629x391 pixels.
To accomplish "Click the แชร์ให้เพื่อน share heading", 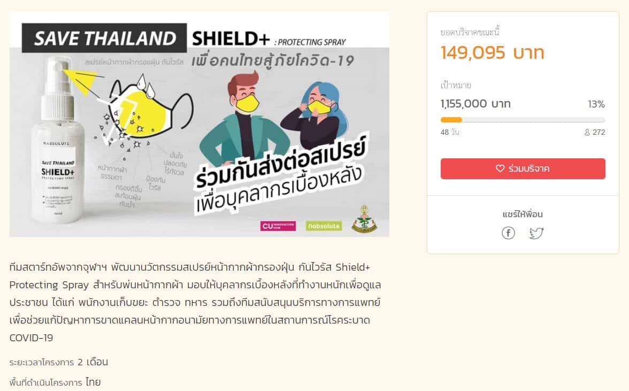I will pyautogui.click(x=523, y=214).
